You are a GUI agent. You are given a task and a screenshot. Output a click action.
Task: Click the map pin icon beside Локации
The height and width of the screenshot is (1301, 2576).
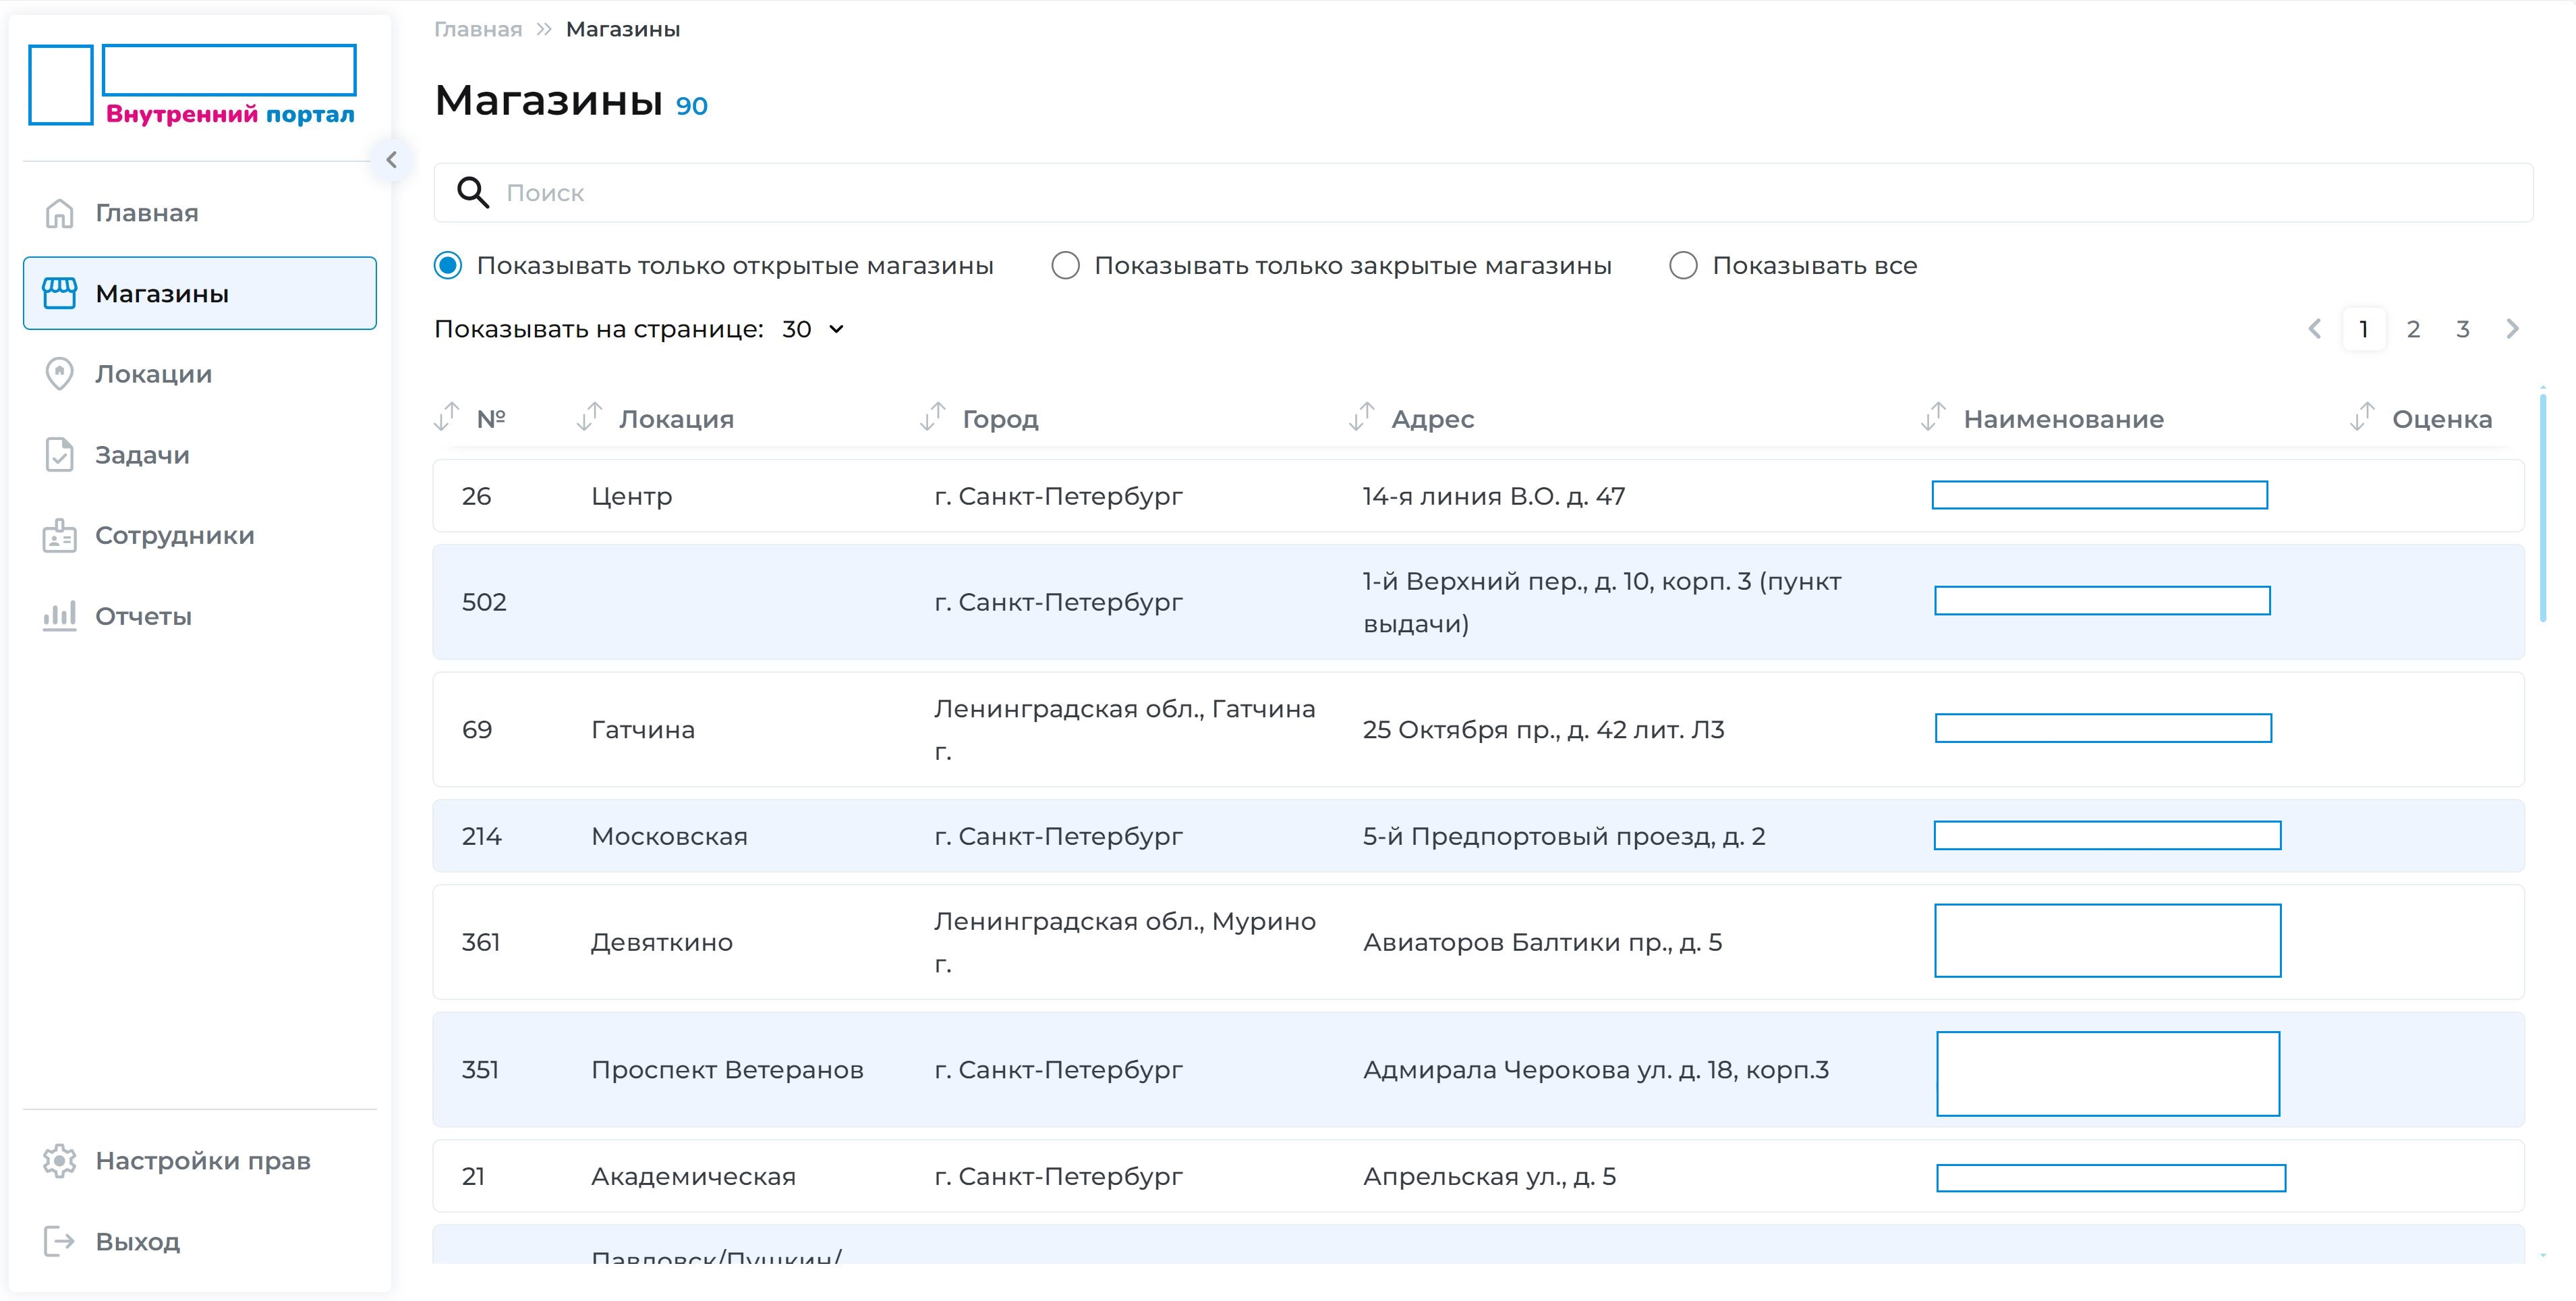[59, 375]
